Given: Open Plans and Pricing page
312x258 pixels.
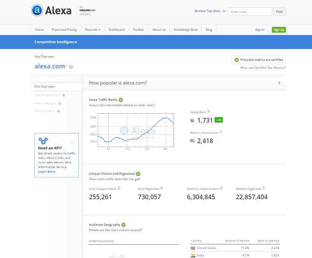Looking at the screenshot, I should (64, 30).
